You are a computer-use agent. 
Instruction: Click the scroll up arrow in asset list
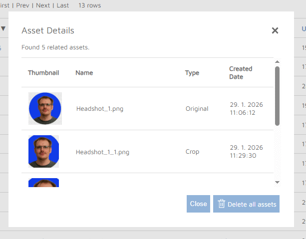[277, 62]
